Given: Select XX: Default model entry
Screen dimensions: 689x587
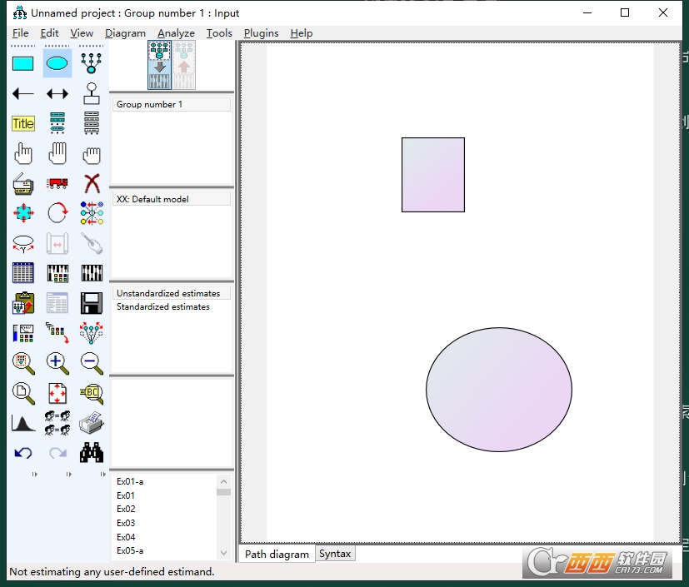Looking at the screenshot, I should 172,199.
